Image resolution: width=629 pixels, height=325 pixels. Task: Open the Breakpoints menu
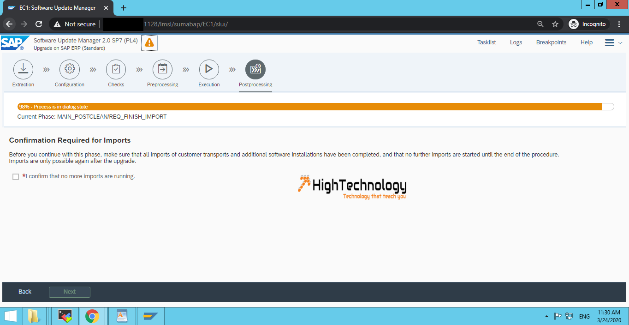(551, 42)
